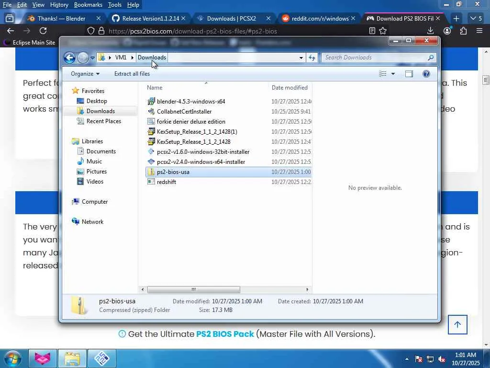Bookmark this page star icon
The height and width of the screenshot is (368, 490).
click(x=383, y=31)
